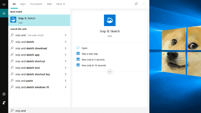Click the magnifier icon beside 'snip and paste'
Image resolution: width=201 pixels, height=113 pixels.
coord(12,80)
